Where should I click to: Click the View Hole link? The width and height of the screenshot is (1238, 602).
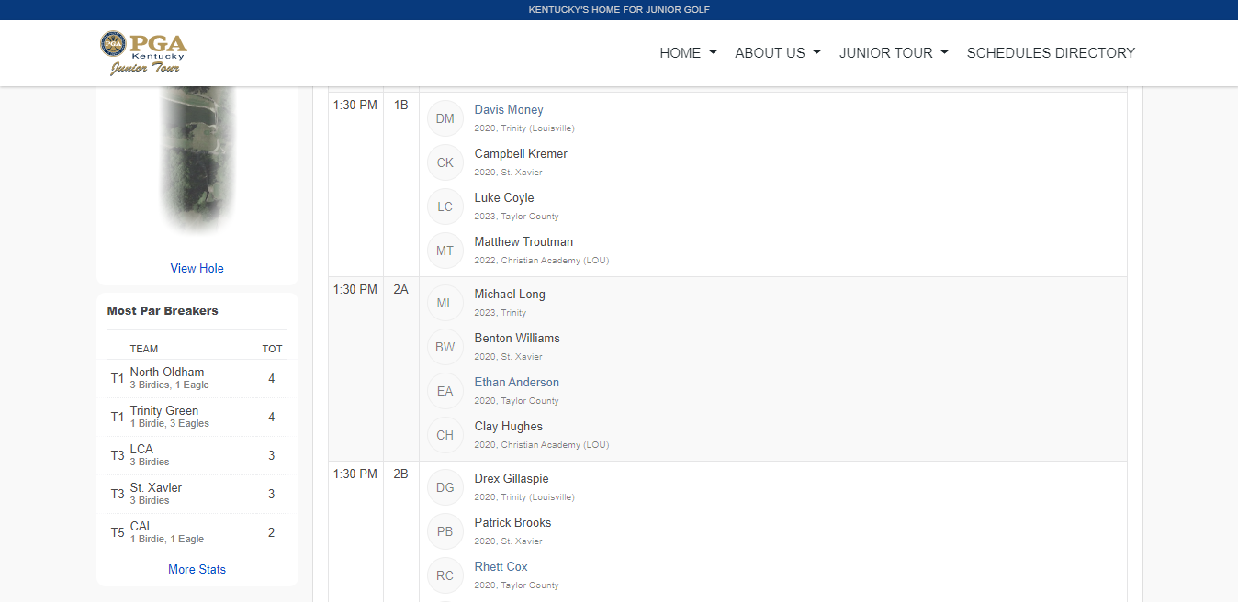(197, 268)
